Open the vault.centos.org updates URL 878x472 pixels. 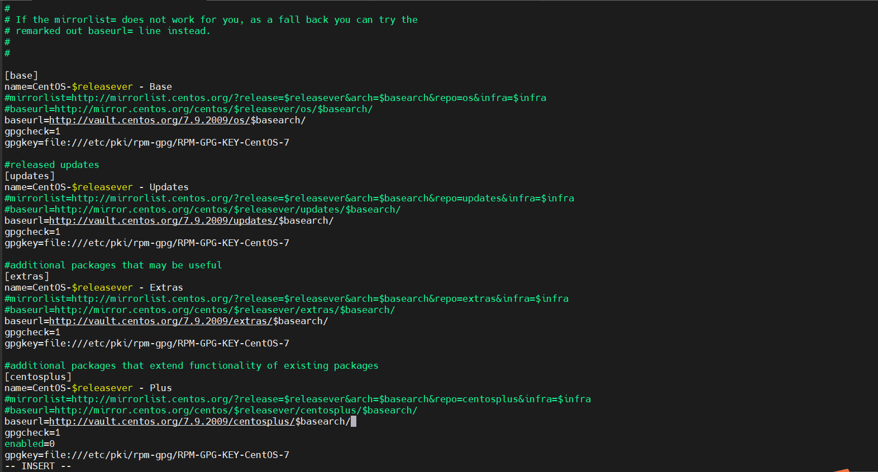pyautogui.click(x=163, y=221)
